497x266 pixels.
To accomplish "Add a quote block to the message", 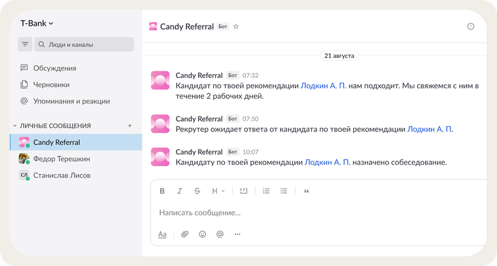I will click(306, 191).
